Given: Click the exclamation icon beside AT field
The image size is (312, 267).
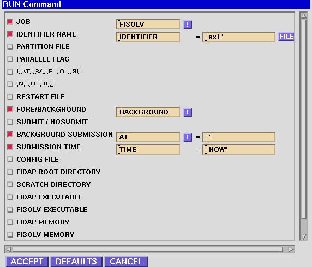Looking at the screenshot, I should pos(188,137).
